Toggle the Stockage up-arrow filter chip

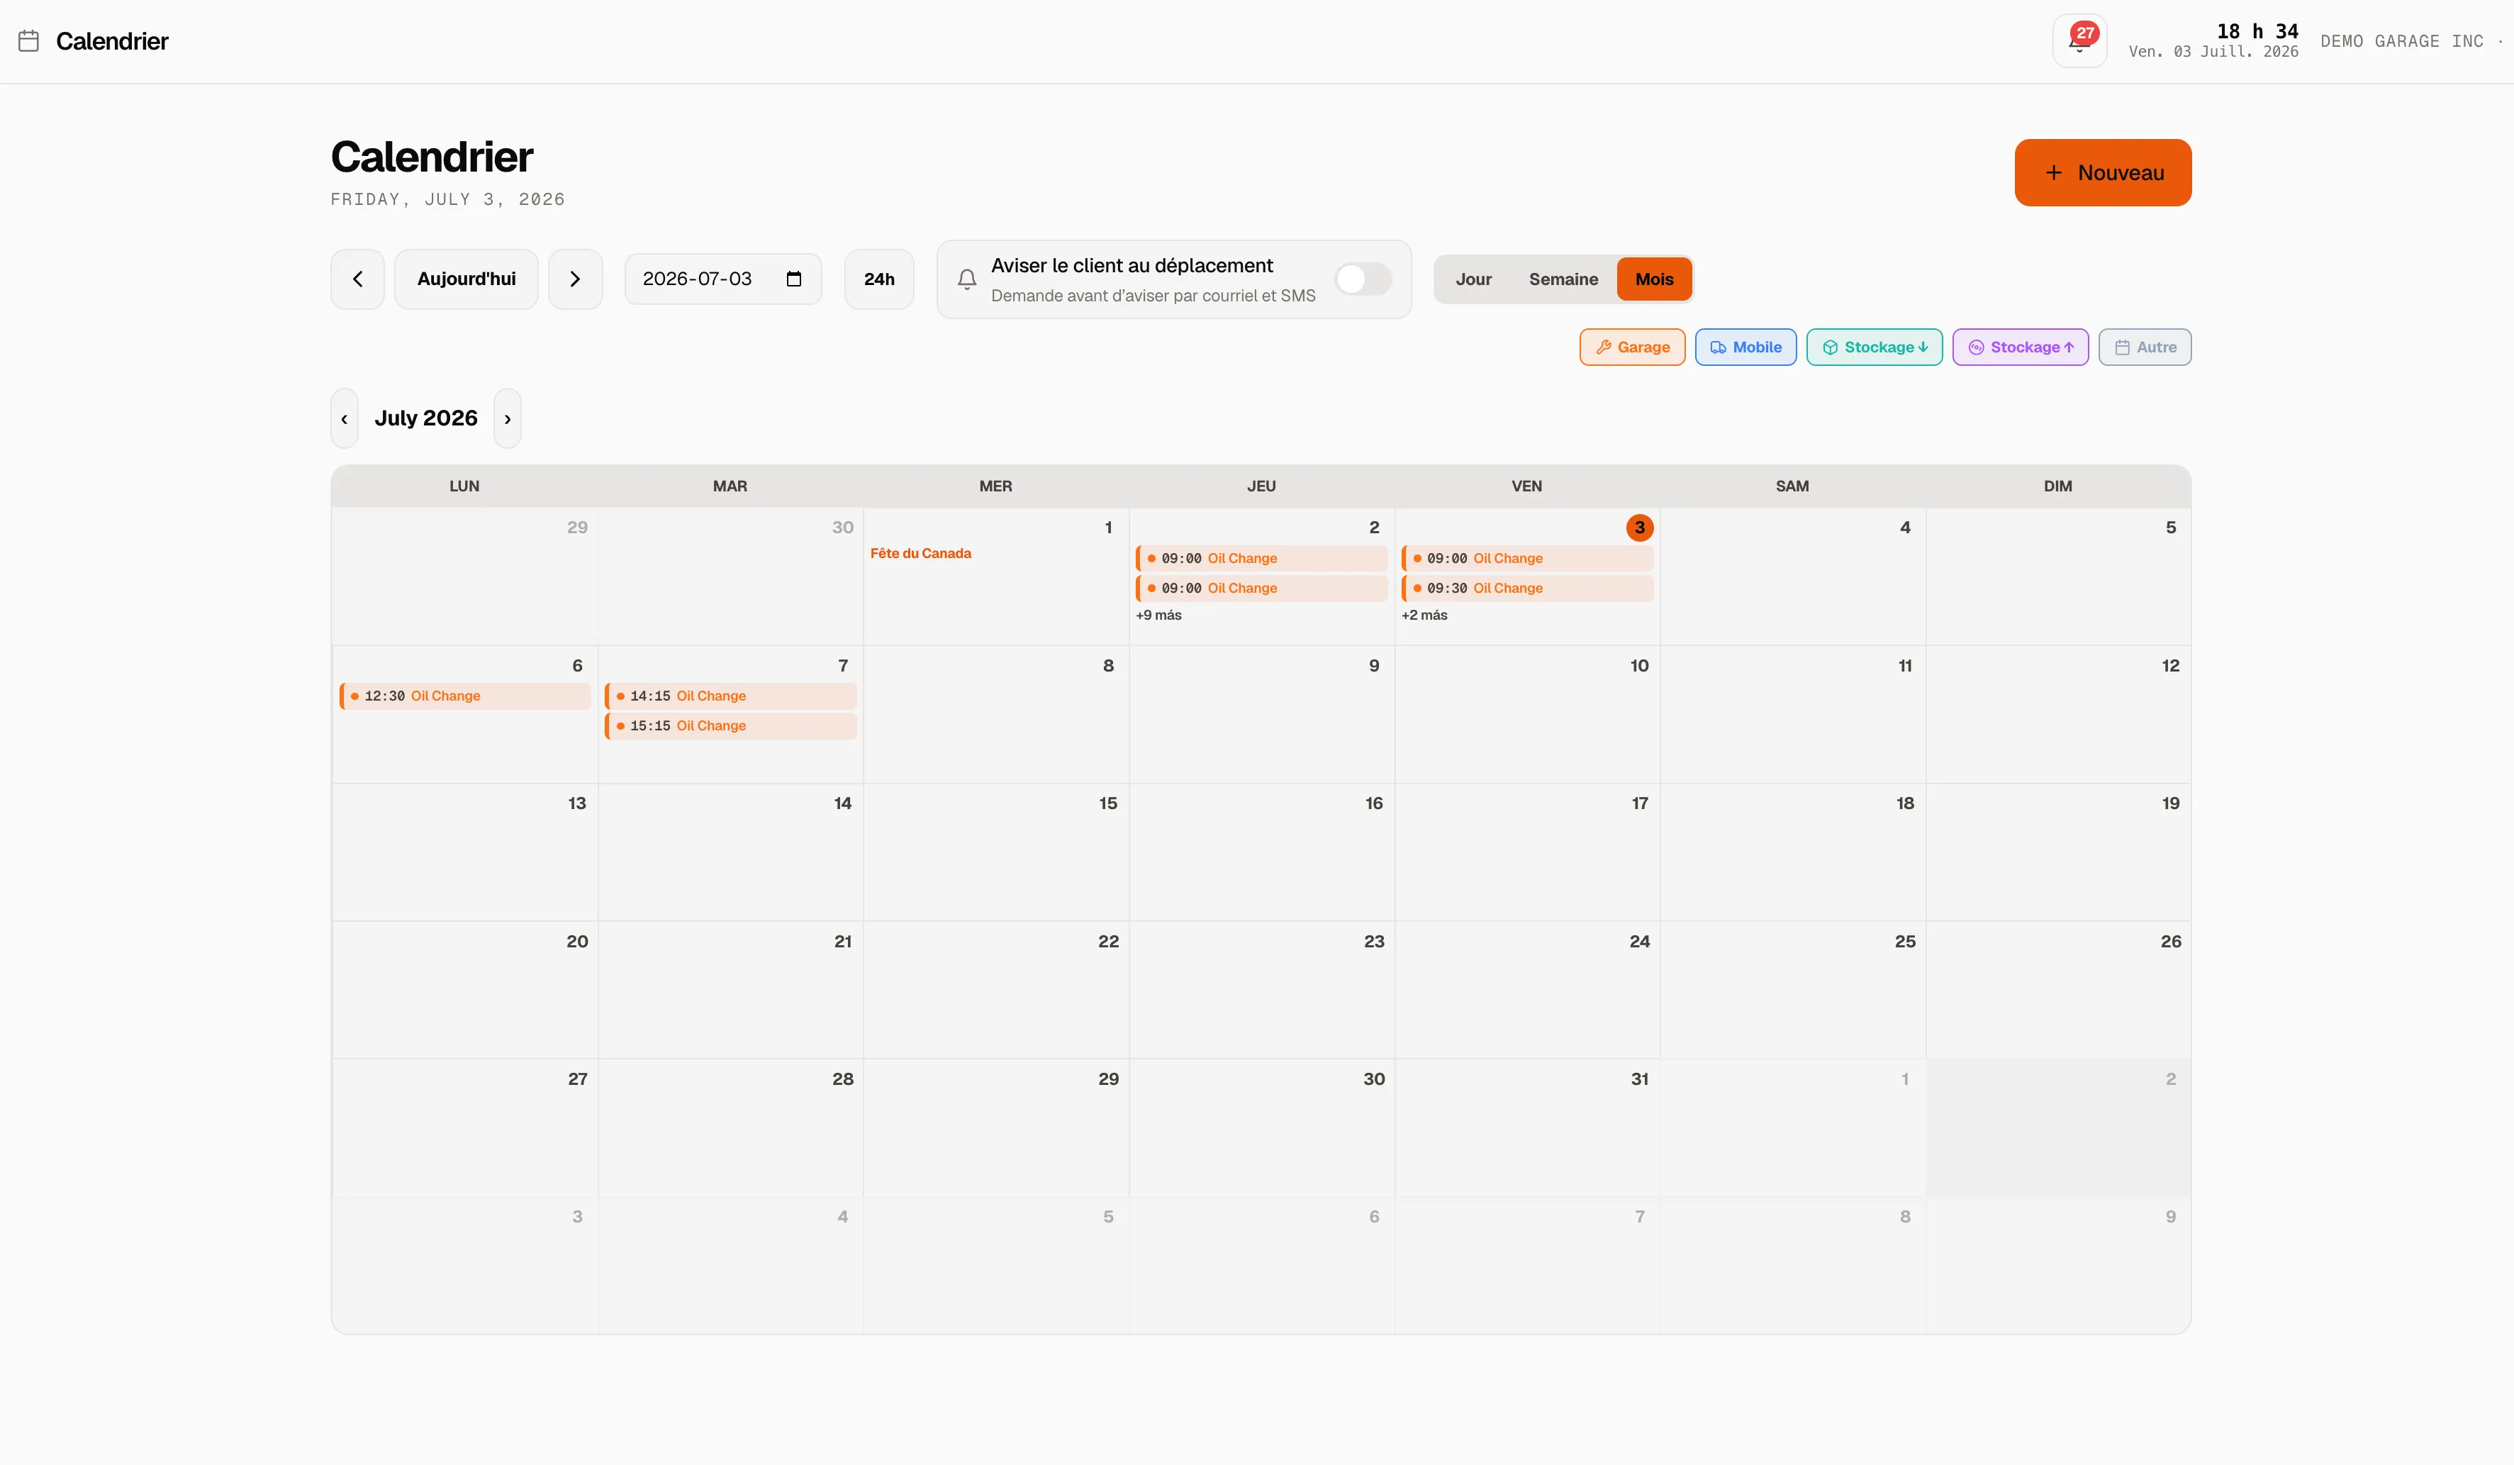[2020, 347]
